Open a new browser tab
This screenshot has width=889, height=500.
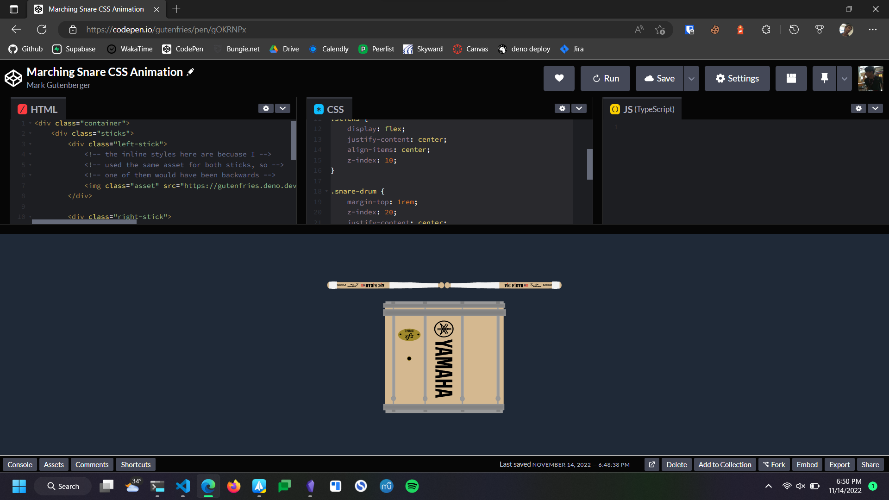[x=176, y=9]
